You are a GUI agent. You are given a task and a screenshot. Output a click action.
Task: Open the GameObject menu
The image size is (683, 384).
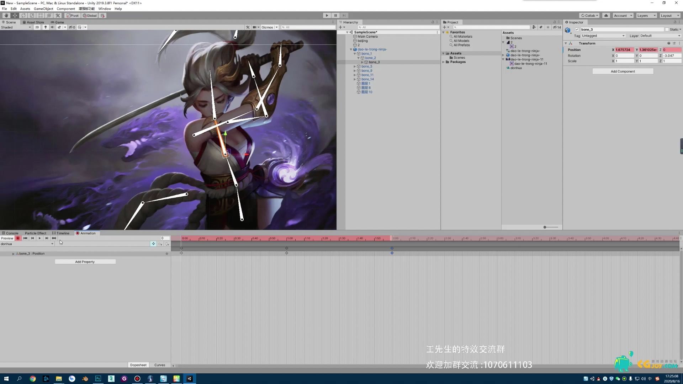tap(43, 9)
